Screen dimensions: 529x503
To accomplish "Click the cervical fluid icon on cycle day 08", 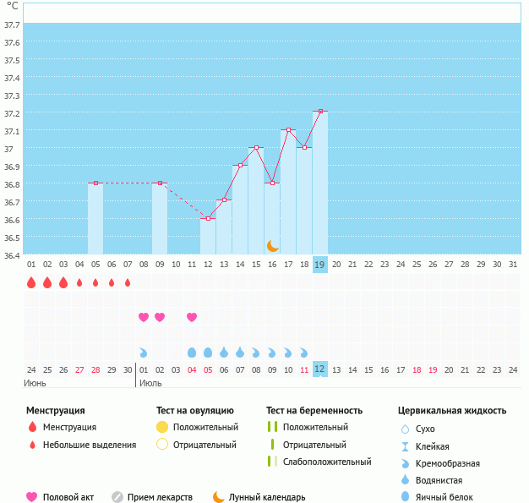I will point(144,352).
